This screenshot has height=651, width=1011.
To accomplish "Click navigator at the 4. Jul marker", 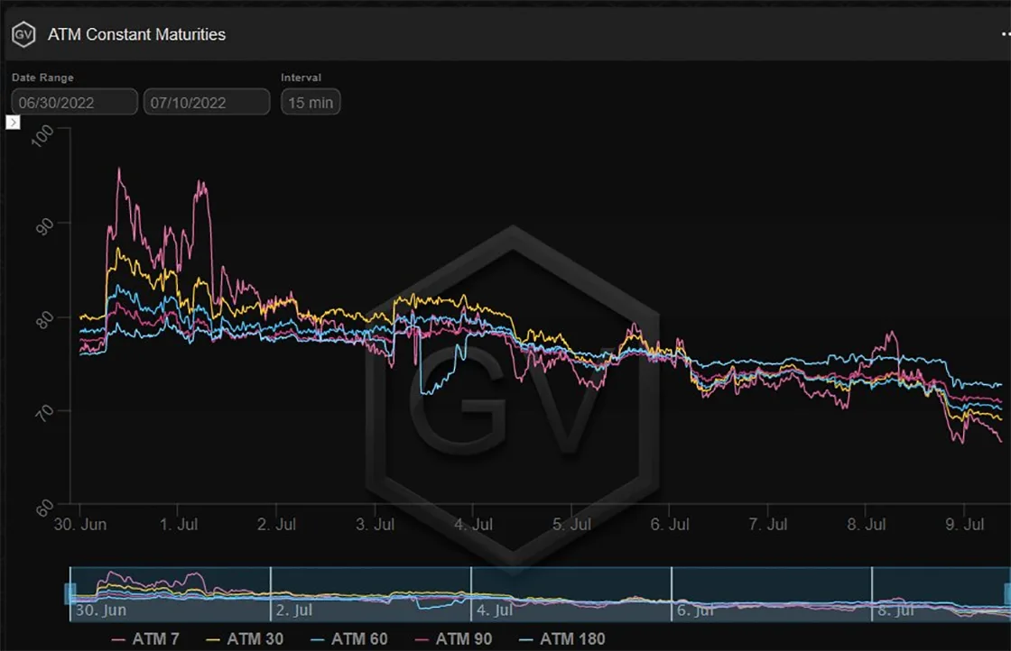I will 495,610.
